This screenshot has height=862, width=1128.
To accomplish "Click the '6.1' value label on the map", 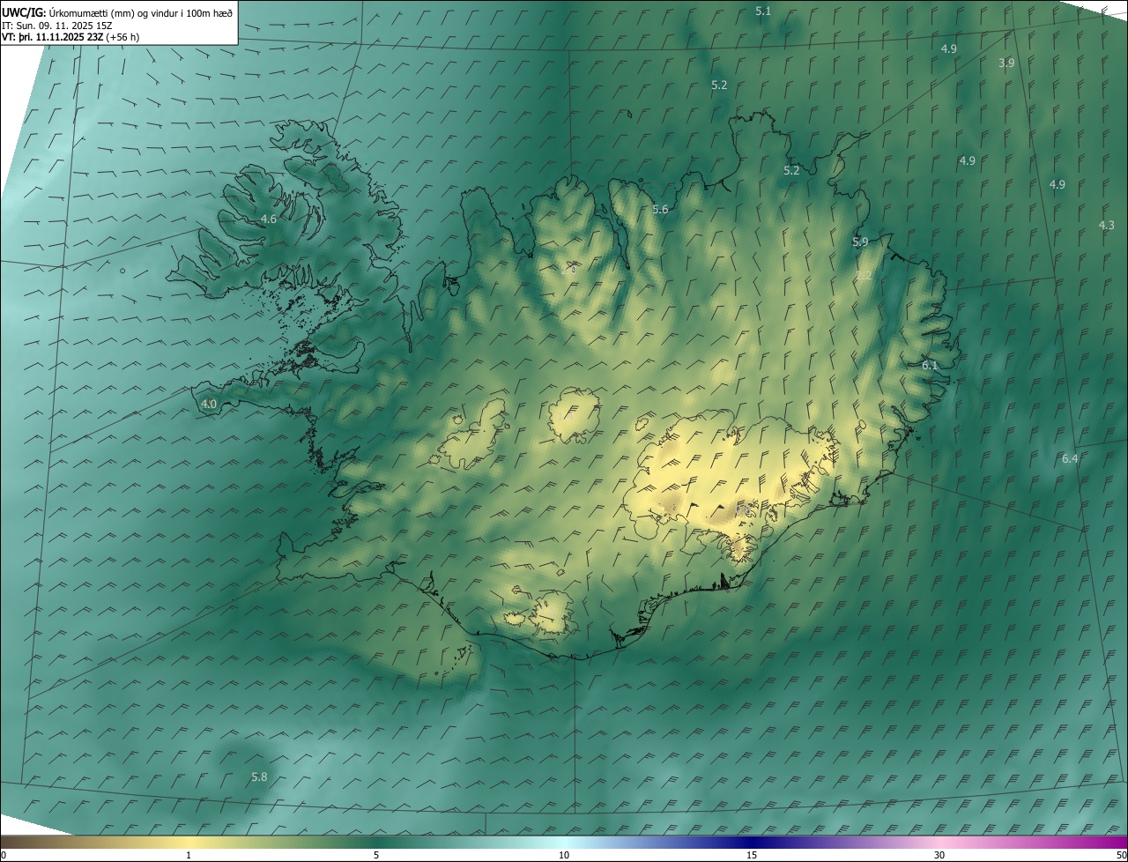I will pos(930,365).
